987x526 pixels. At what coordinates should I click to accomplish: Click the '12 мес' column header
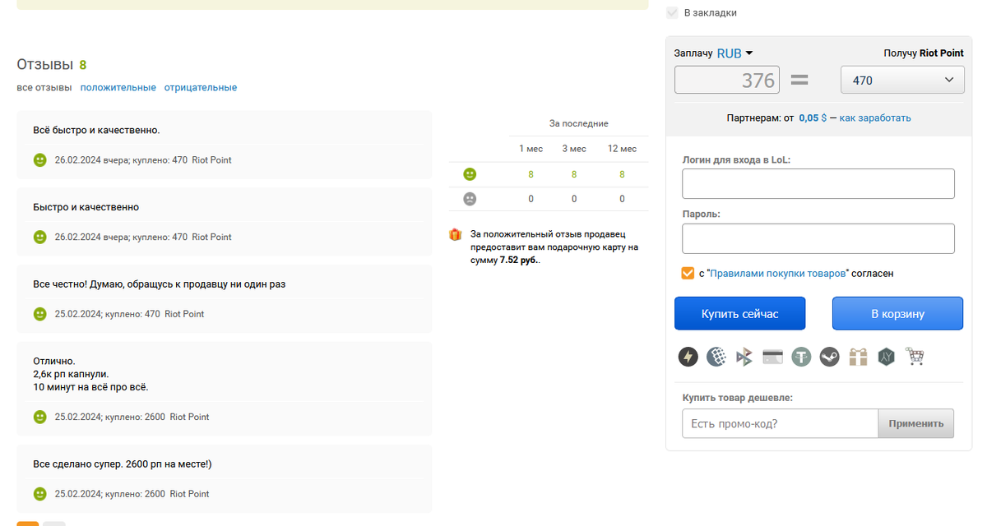coord(622,149)
